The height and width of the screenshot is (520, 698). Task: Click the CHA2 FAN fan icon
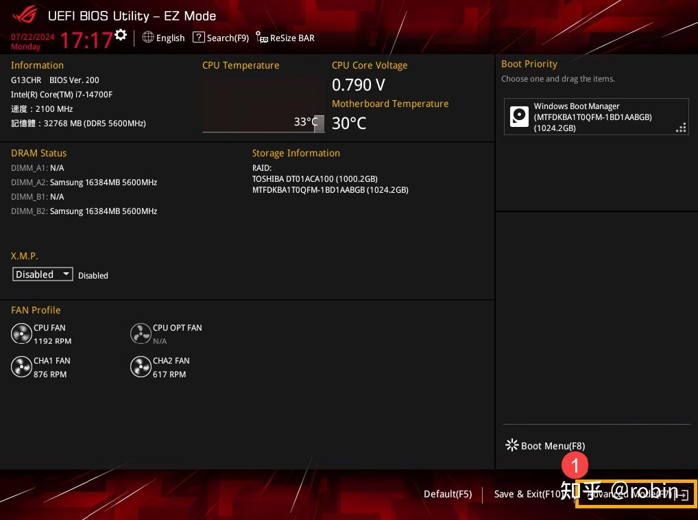coord(141,366)
